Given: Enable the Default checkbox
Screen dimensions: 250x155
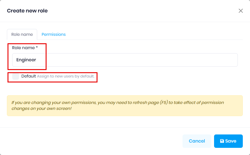Looking at the screenshot, I should tap(16, 76).
